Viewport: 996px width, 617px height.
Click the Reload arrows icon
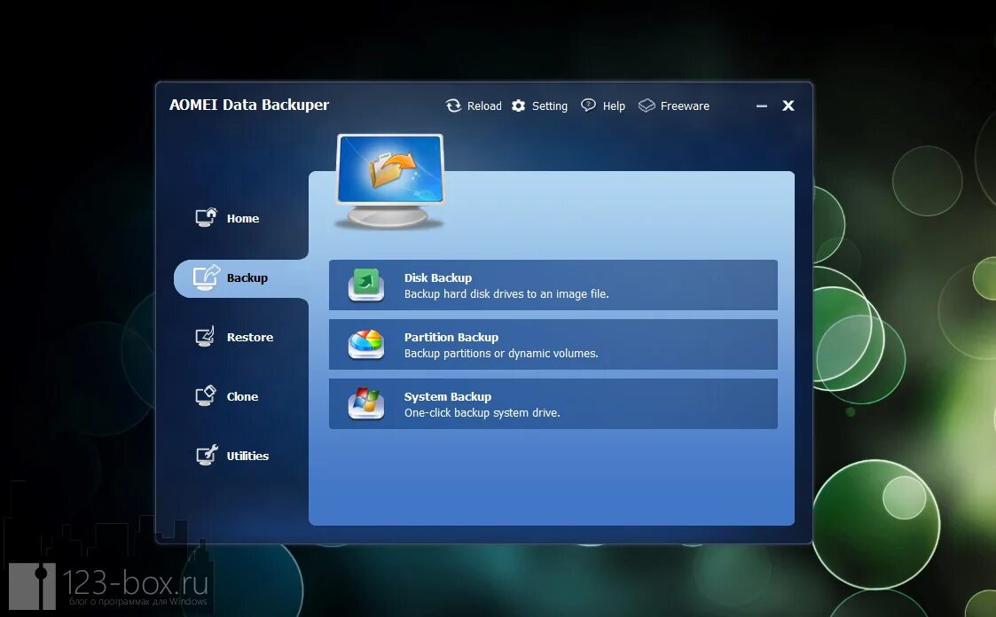453,105
